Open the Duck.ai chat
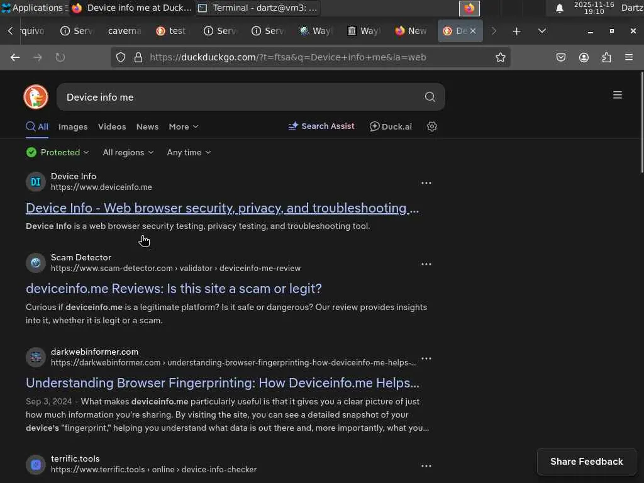 (x=391, y=126)
